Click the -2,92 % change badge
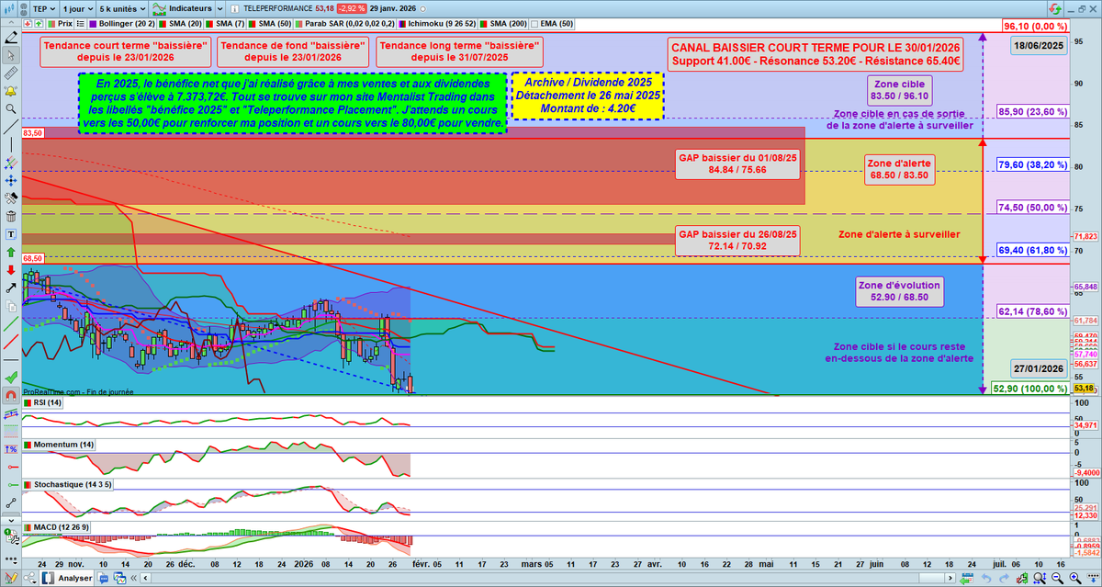The image size is (1102, 587). click(352, 9)
